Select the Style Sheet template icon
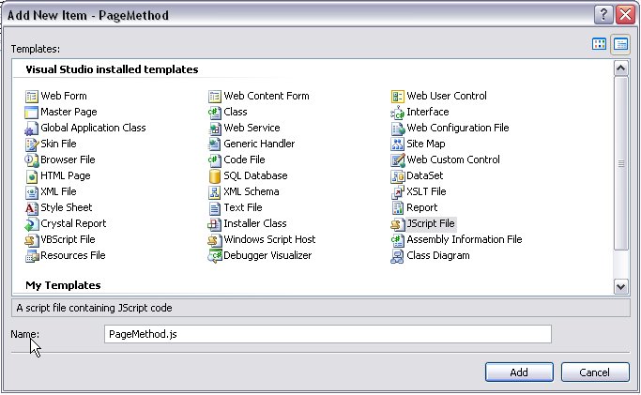This screenshot has height=395, width=641. point(32,207)
